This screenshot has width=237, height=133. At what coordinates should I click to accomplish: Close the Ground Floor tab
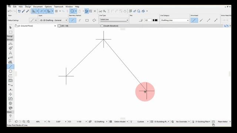pyautogui.click(x=55, y=26)
